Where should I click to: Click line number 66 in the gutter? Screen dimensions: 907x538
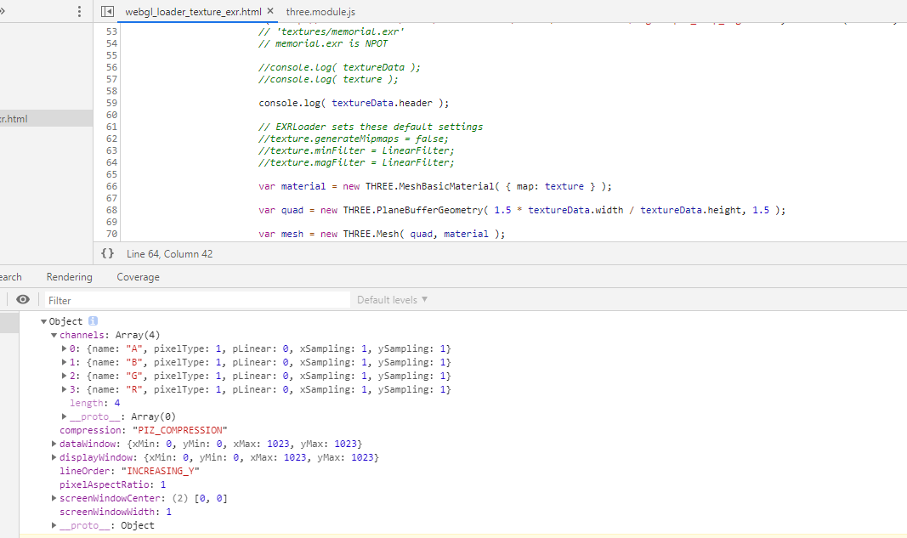(111, 186)
